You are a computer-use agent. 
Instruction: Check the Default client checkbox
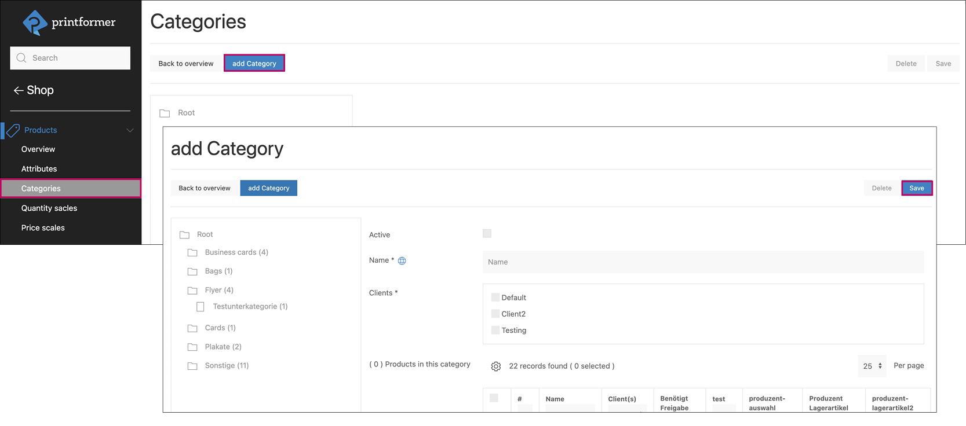point(495,298)
